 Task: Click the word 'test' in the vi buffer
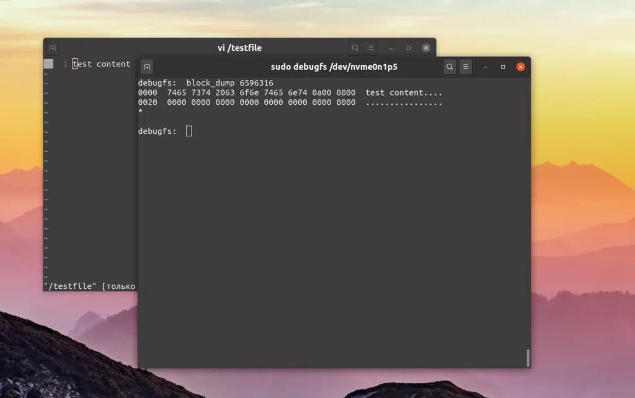81,63
